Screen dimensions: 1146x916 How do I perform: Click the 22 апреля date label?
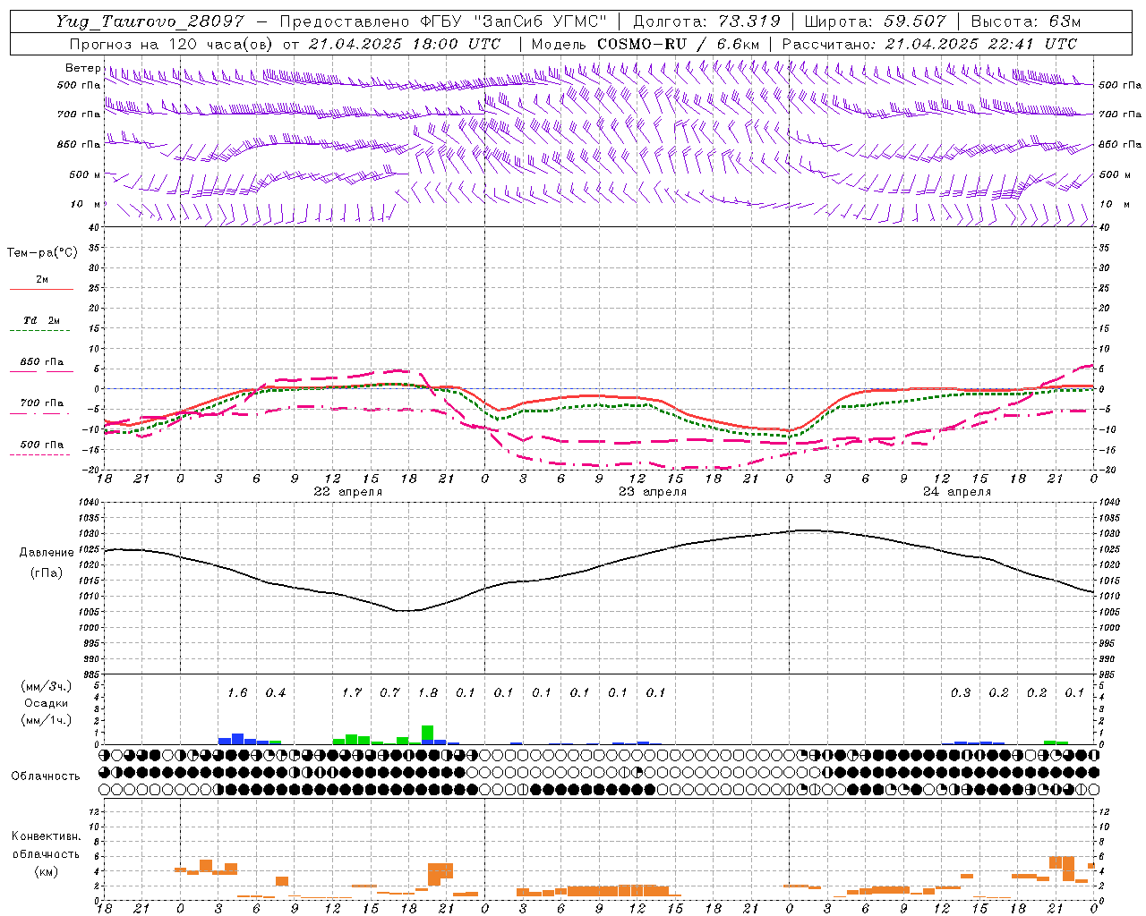[x=347, y=492]
